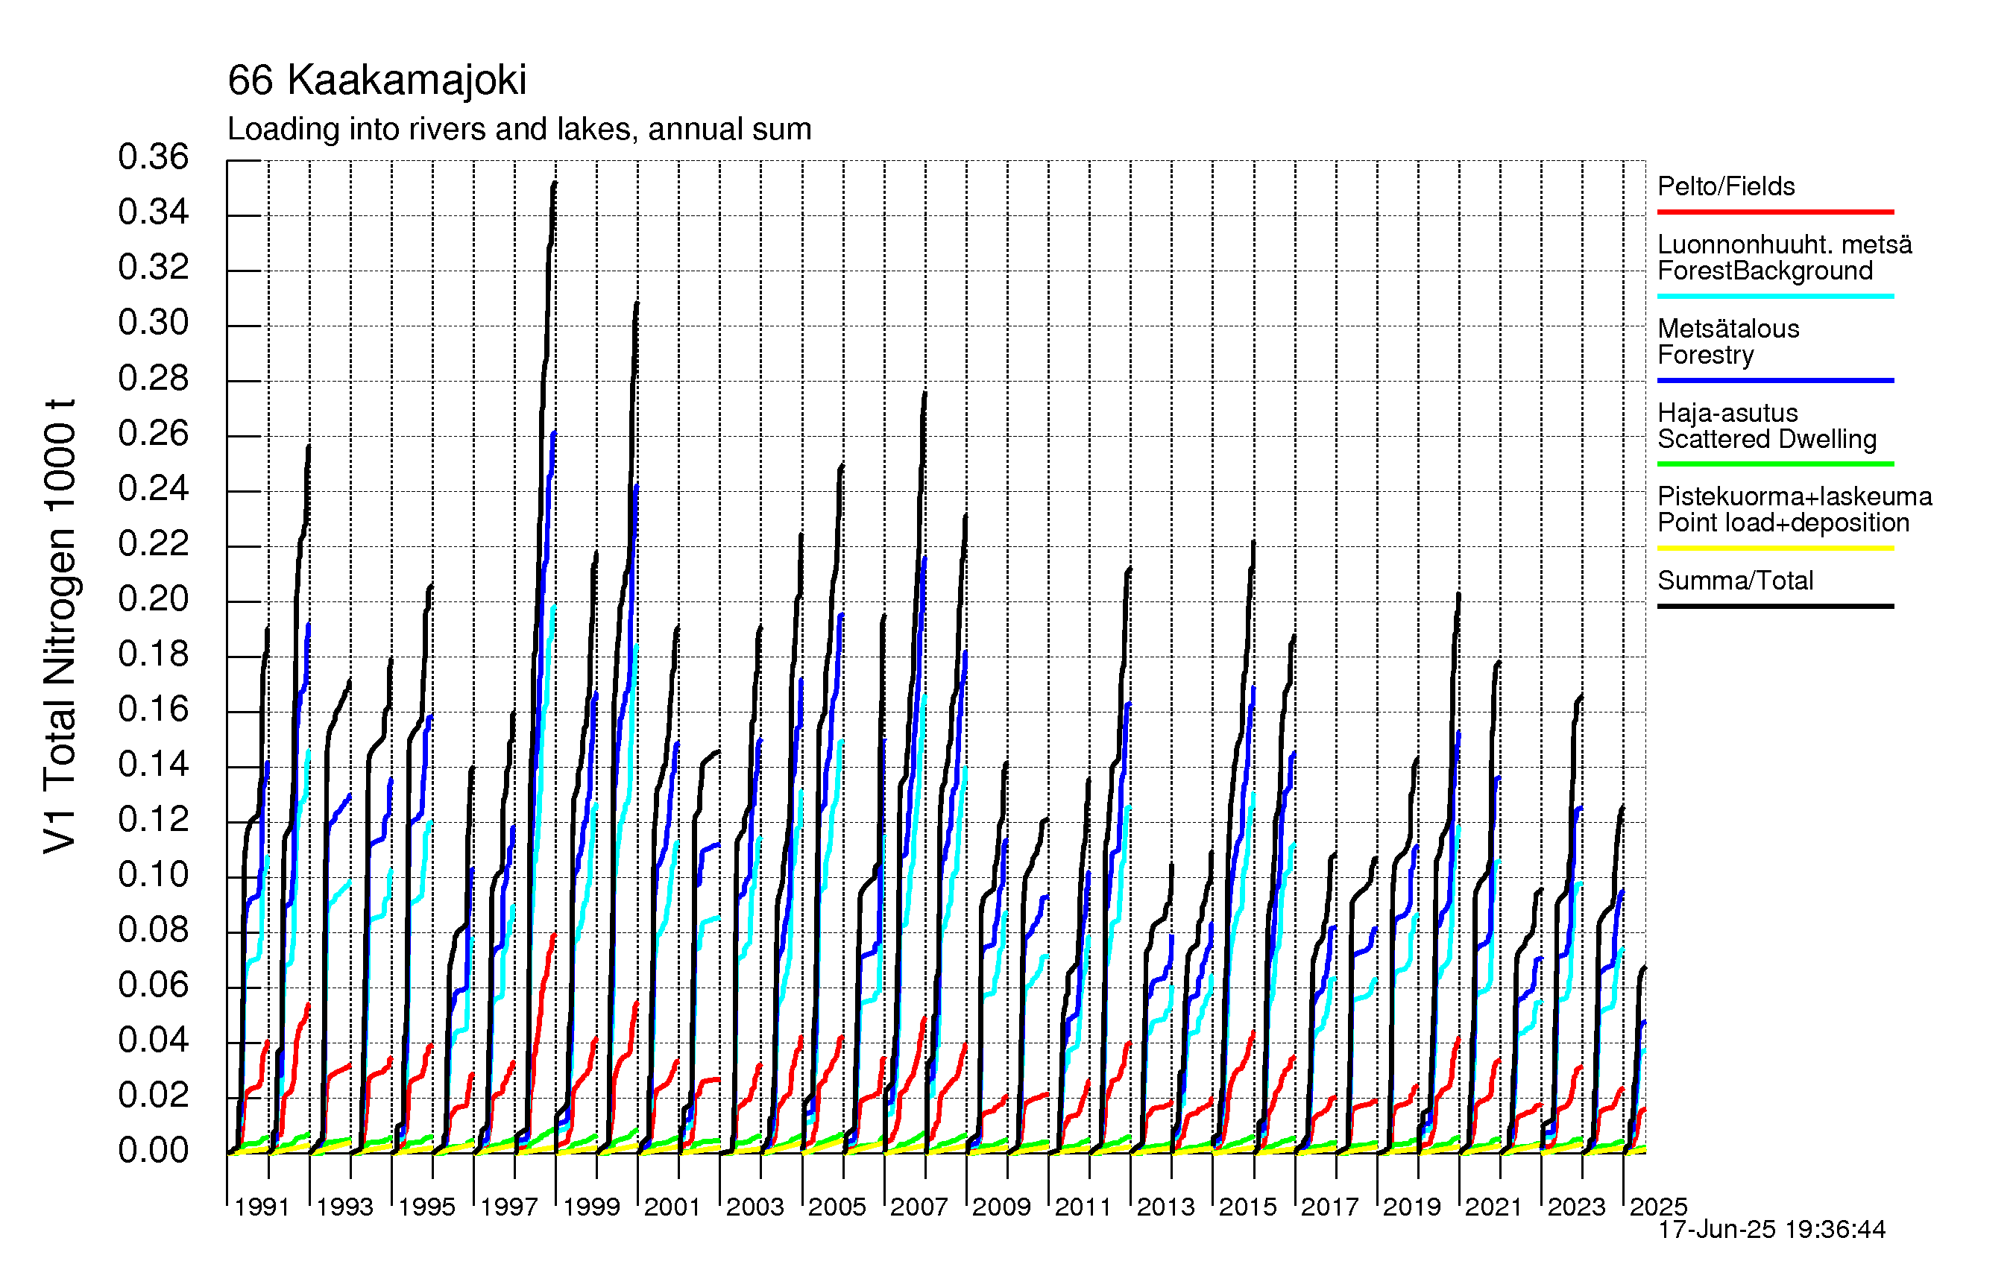
Task: Click the 0.36 y-axis value label
Action: (x=154, y=157)
